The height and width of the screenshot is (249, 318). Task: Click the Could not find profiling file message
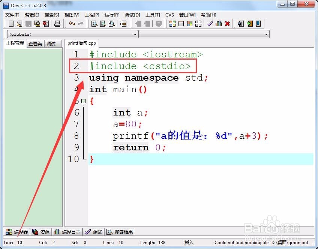click(261, 243)
